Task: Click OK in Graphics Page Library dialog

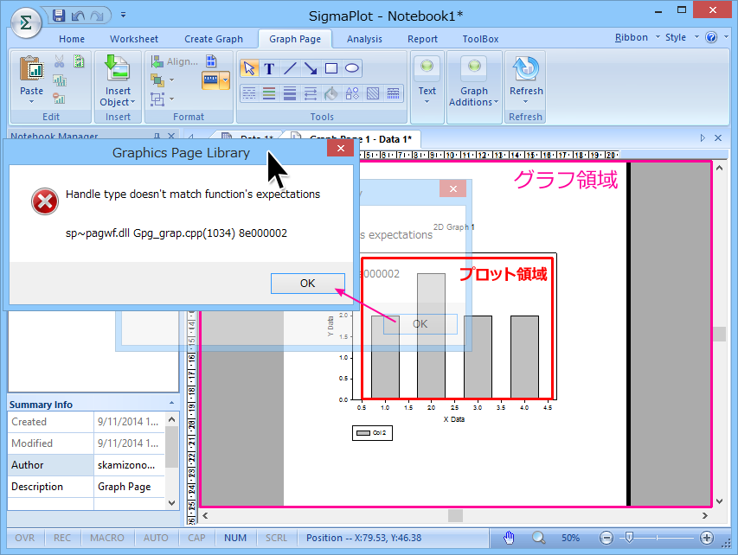Action: click(308, 284)
